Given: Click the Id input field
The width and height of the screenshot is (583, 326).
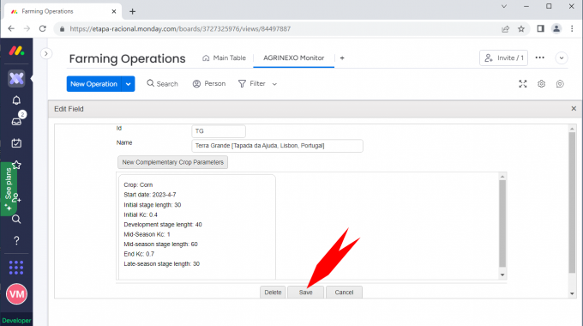Looking at the screenshot, I should coord(219,131).
